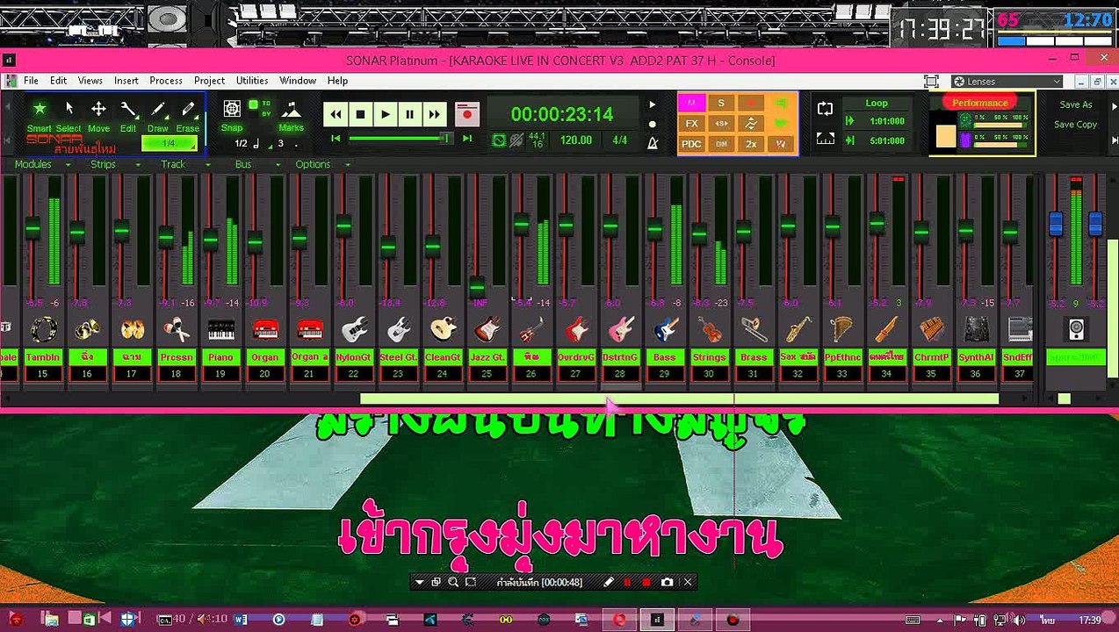Activate the Move tool
Screen dimensions: 1119x632
[x=98, y=114]
